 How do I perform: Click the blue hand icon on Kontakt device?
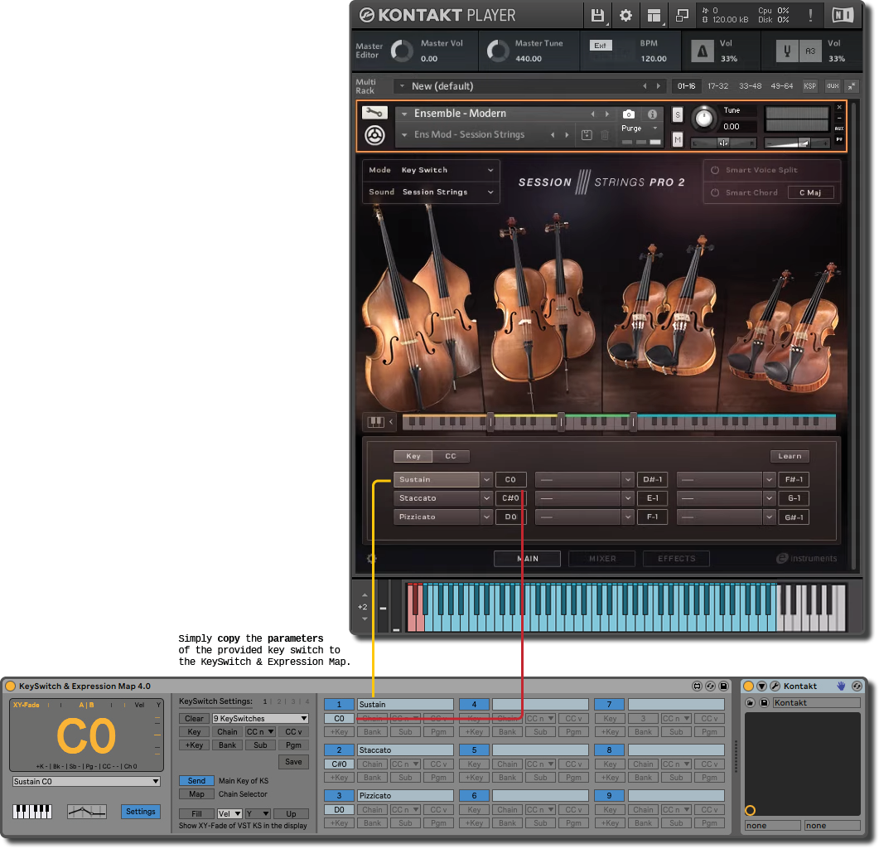pyautogui.click(x=841, y=686)
